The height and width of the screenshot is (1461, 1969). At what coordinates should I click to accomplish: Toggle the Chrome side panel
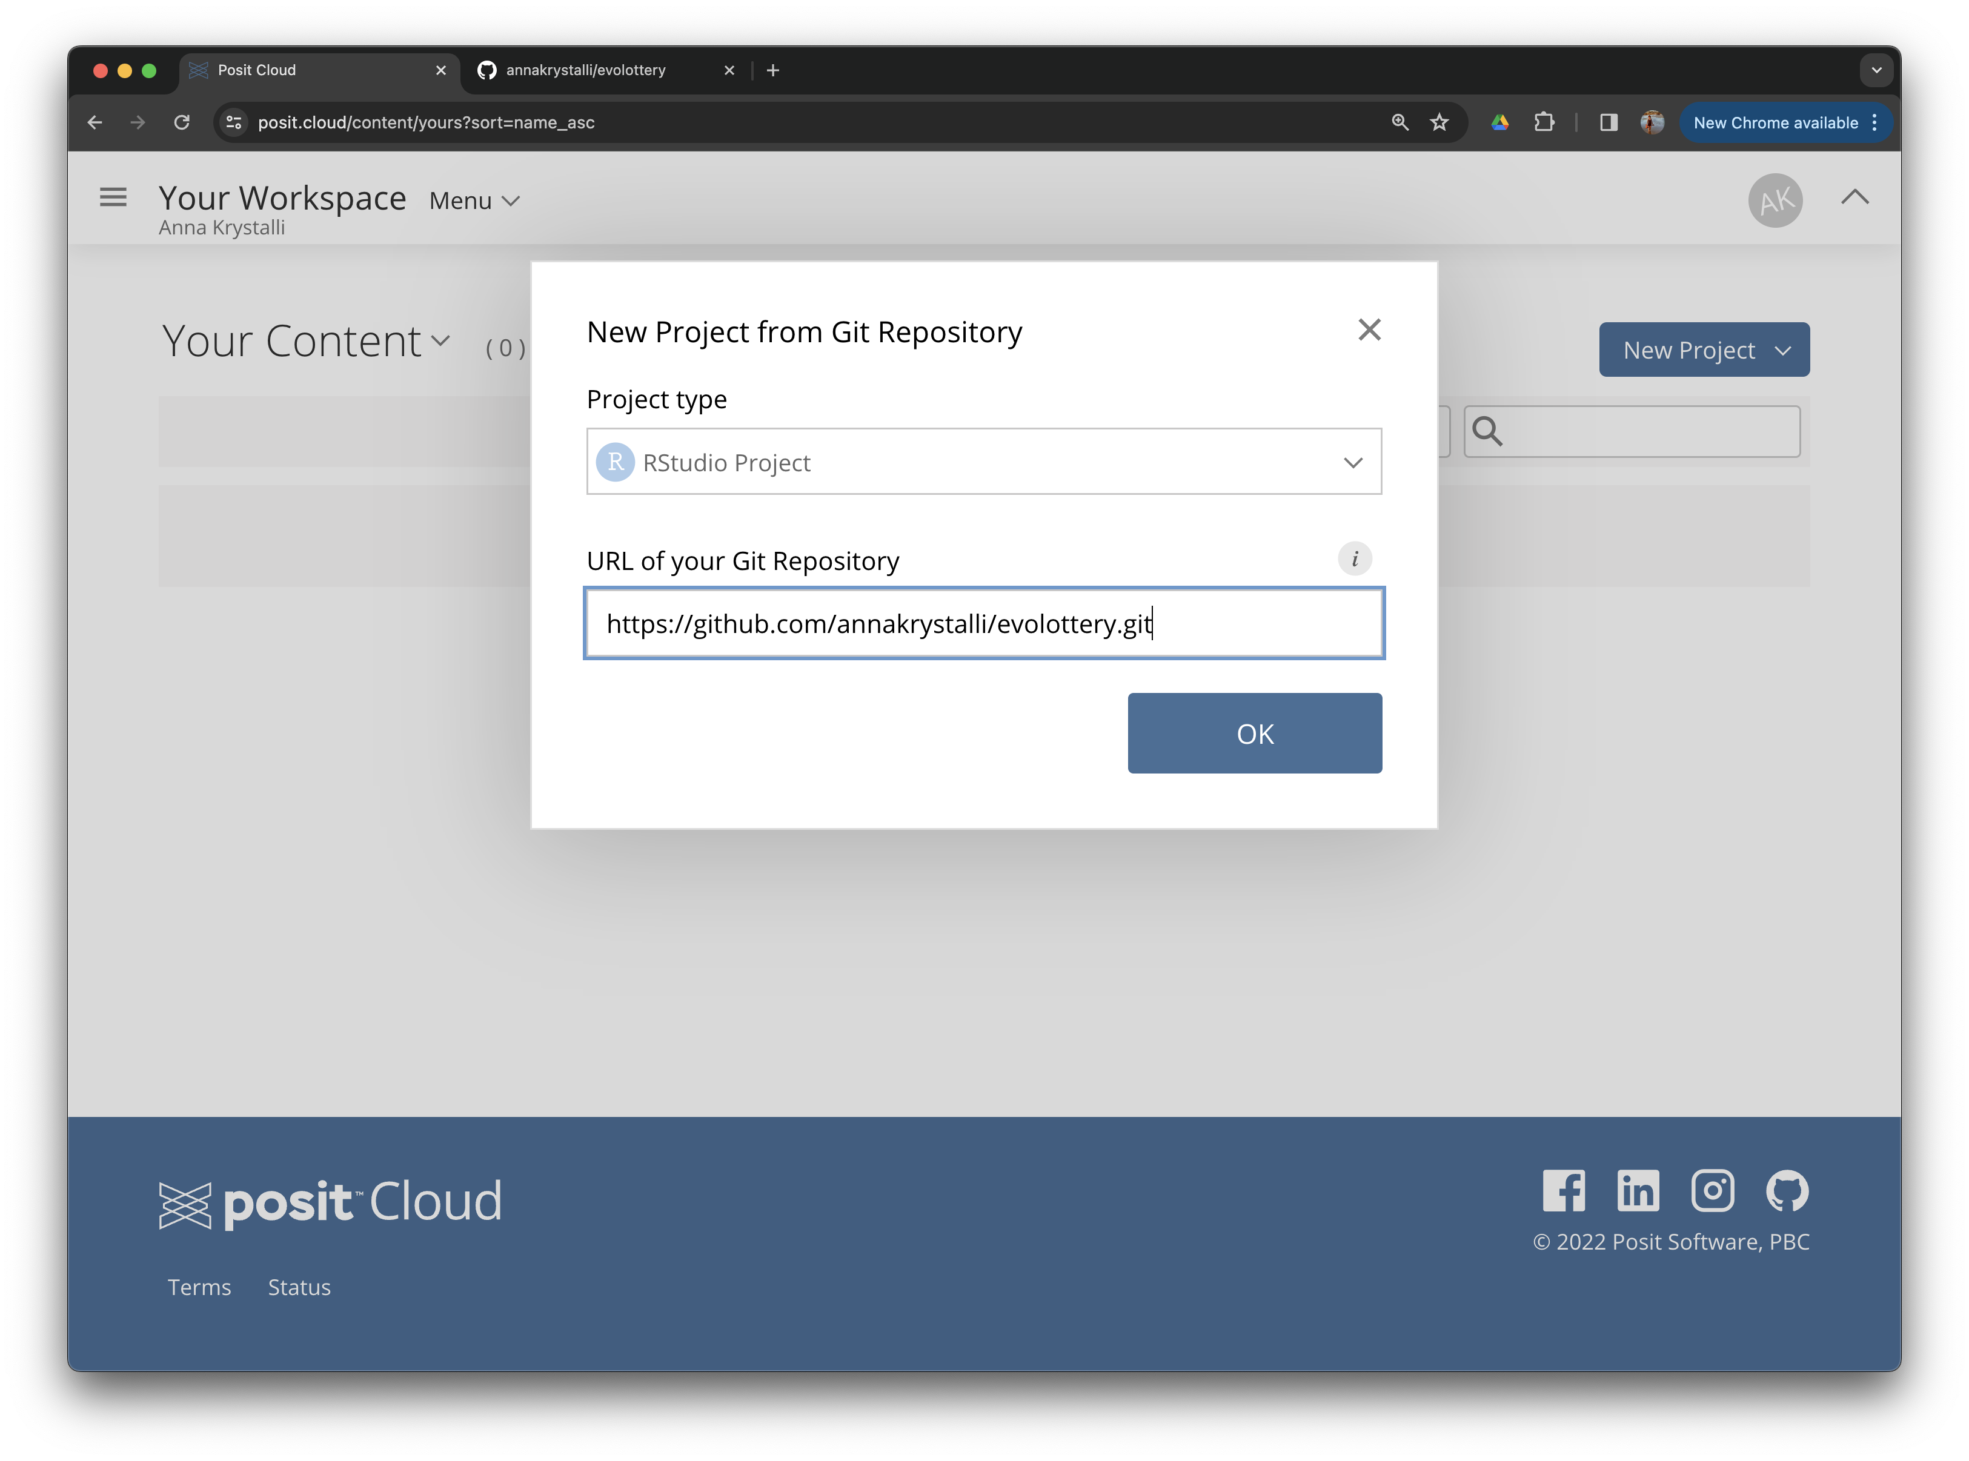[x=1608, y=122]
